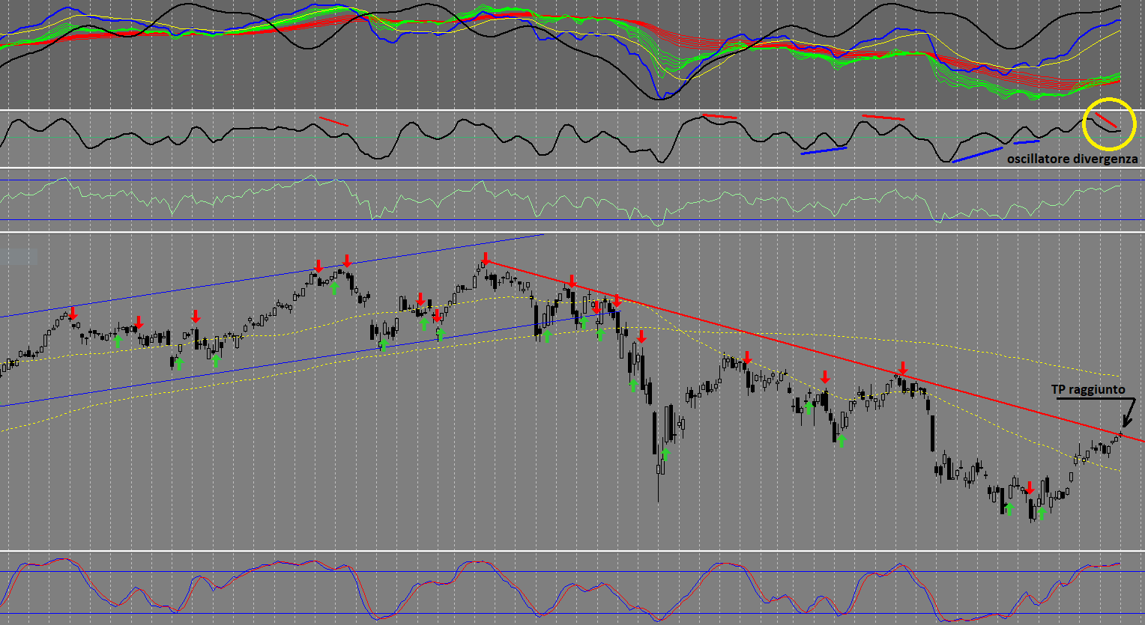Click the "TP raggiunto" annotation text
The image size is (1145, 625).
pos(1088,389)
